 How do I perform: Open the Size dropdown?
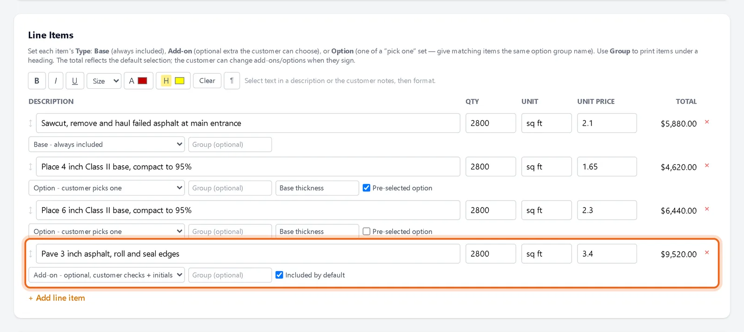[x=104, y=81]
